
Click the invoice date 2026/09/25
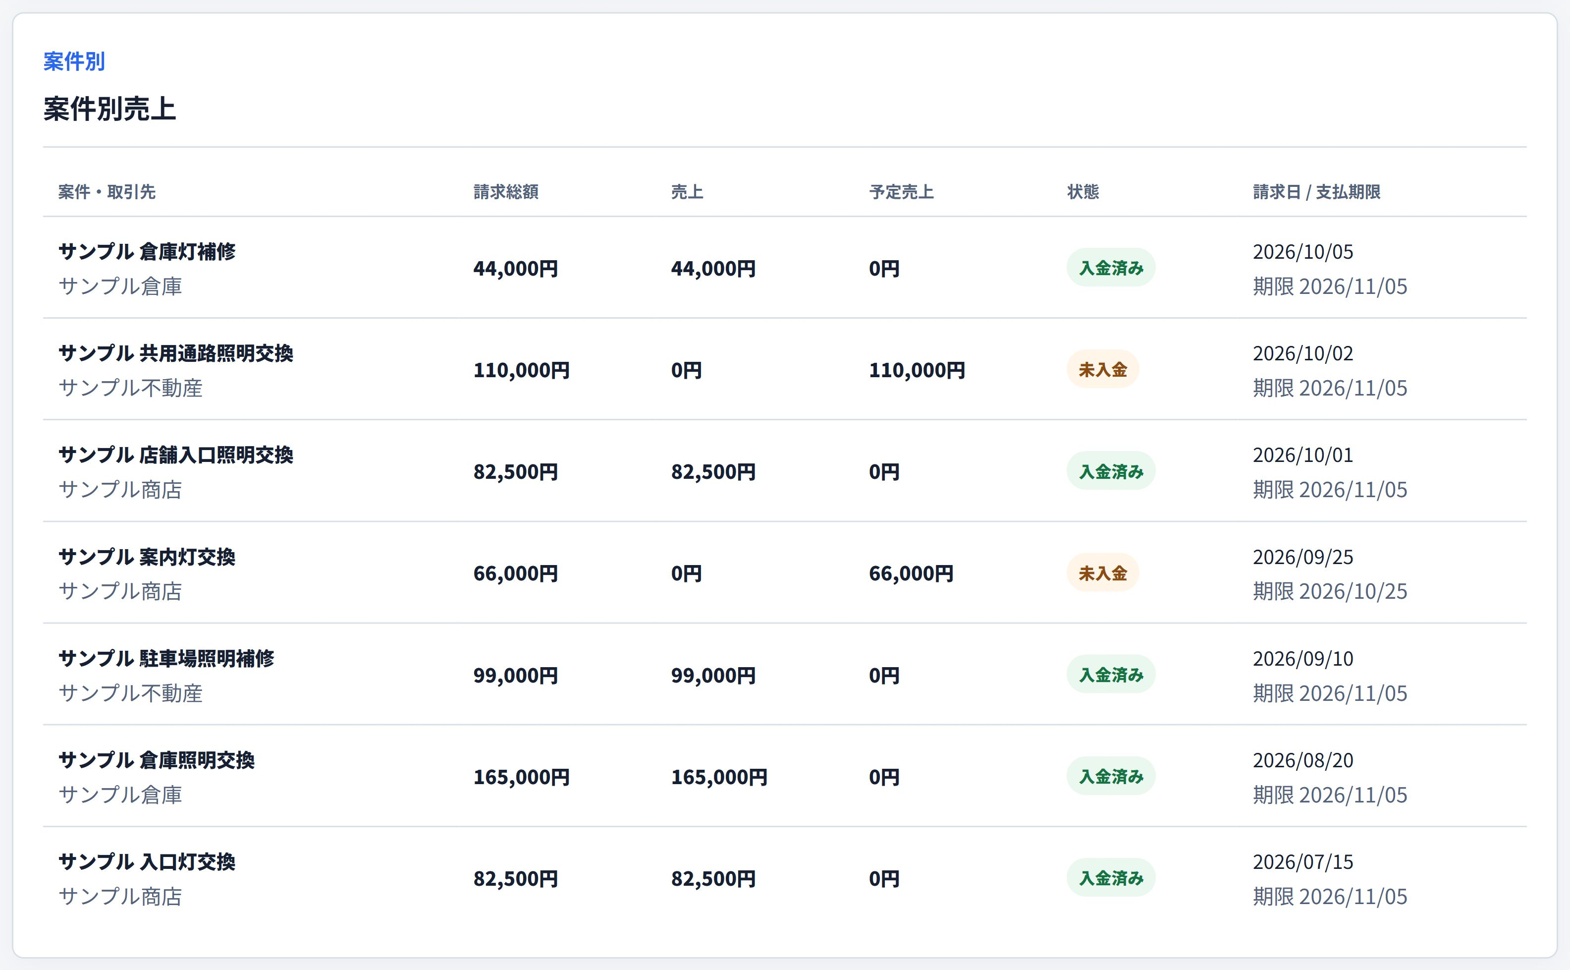coord(1302,557)
